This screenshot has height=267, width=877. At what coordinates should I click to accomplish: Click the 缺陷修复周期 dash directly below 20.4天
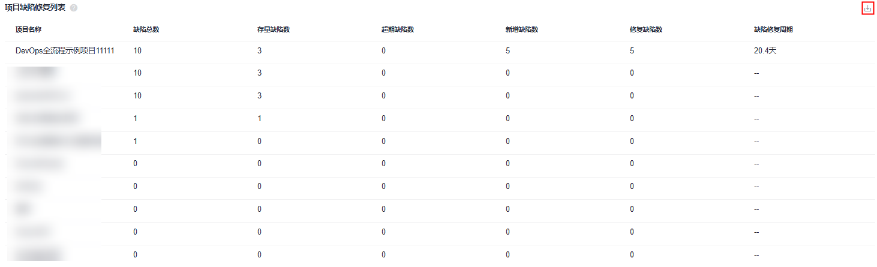pos(756,73)
